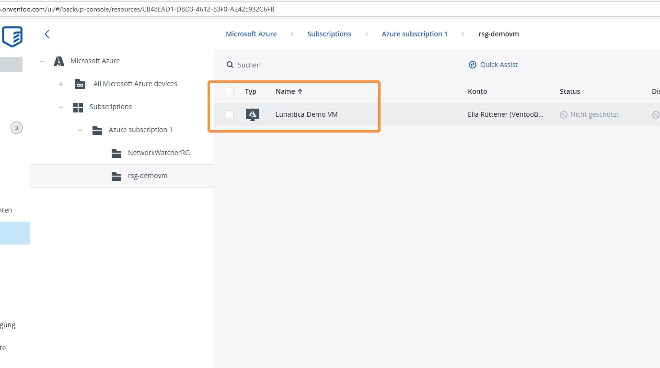Click the badge showing 3 in sidebar
The width and height of the screenshot is (660, 368).
(17, 128)
